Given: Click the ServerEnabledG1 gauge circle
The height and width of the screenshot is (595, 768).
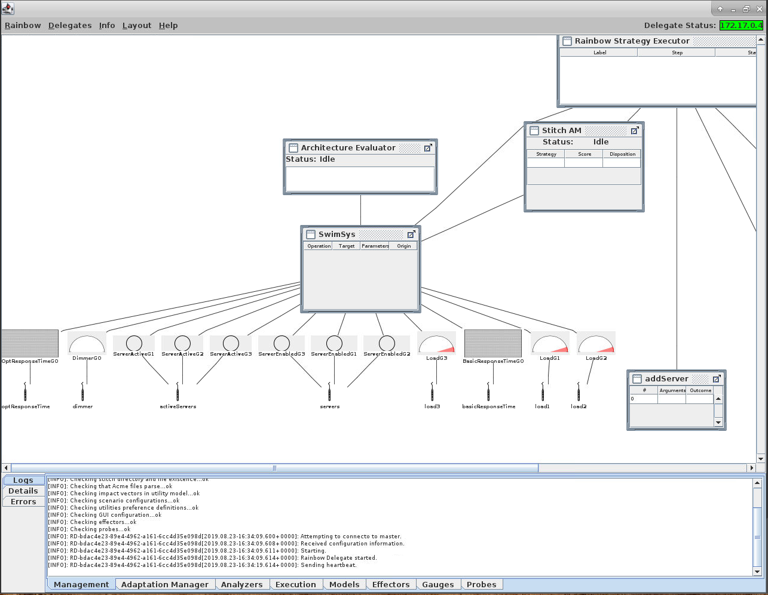Looking at the screenshot, I should 334,343.
